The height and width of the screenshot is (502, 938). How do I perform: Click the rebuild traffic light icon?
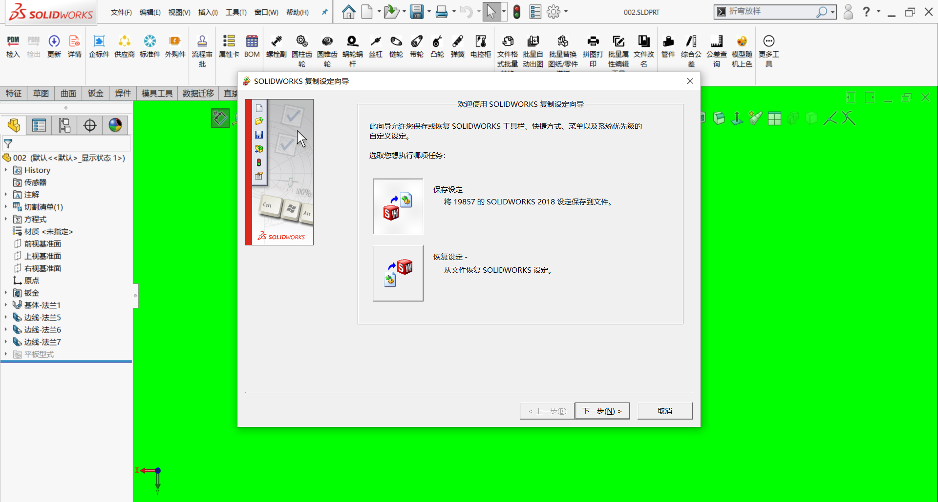tap(517, 12)
